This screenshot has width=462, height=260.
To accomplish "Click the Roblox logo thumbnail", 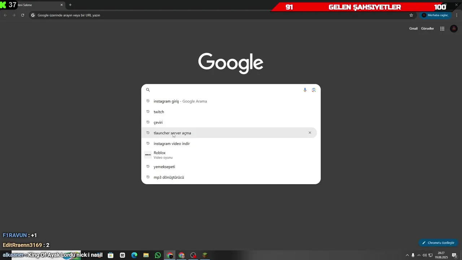I will [148, 155].
